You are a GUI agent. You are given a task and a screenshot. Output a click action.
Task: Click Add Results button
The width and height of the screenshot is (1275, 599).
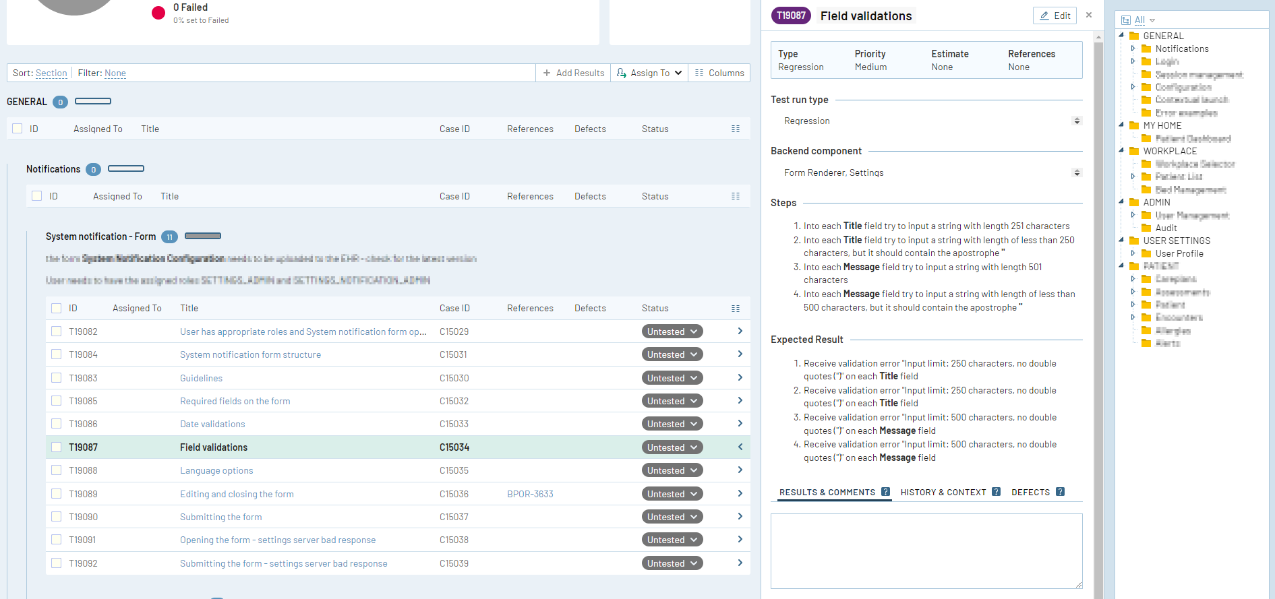coord(573,73)
